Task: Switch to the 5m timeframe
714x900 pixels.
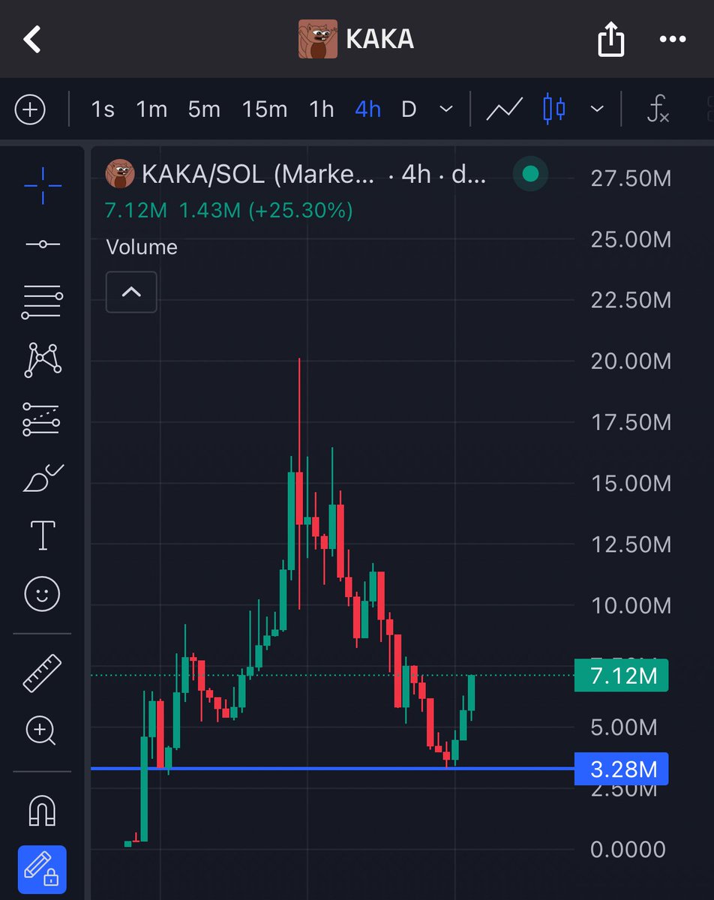Action: (204, 109)
